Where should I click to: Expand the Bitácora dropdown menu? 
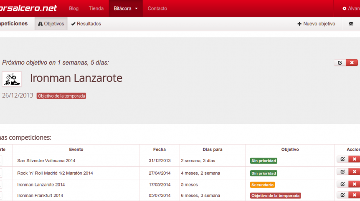[126, 8]
